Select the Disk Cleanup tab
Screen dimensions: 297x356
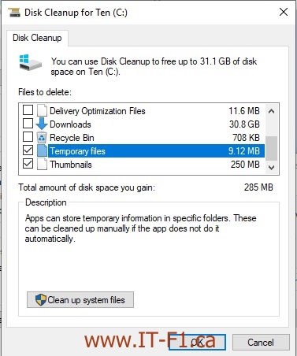click(x=37, y=38)
